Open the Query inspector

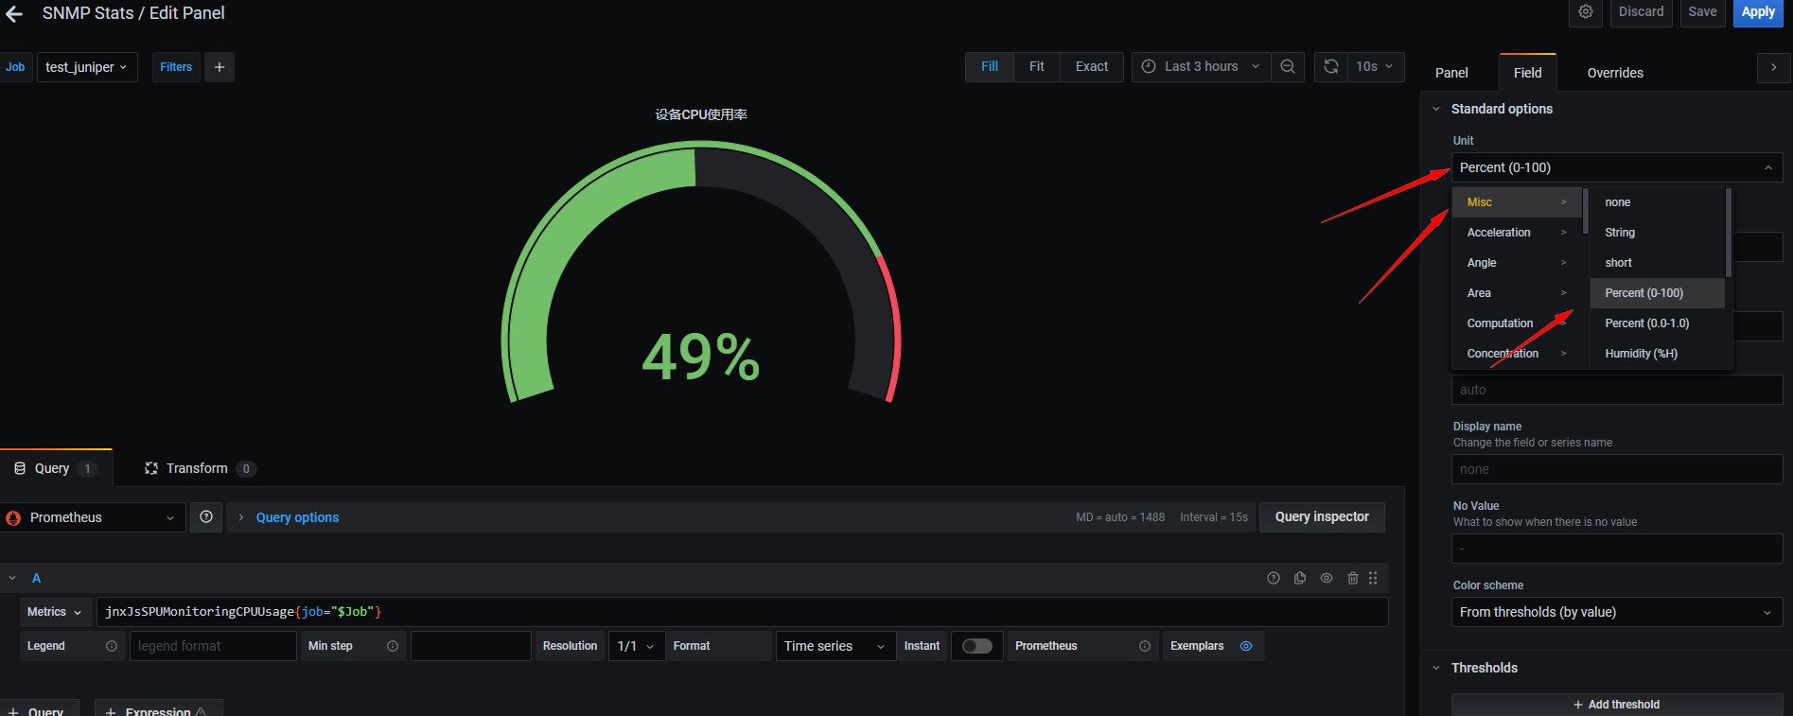[x=1321, y=516]
